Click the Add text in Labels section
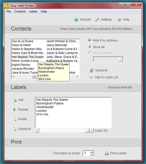The width and height of the screenshot is (146, 164). click(x=21, y=100)
